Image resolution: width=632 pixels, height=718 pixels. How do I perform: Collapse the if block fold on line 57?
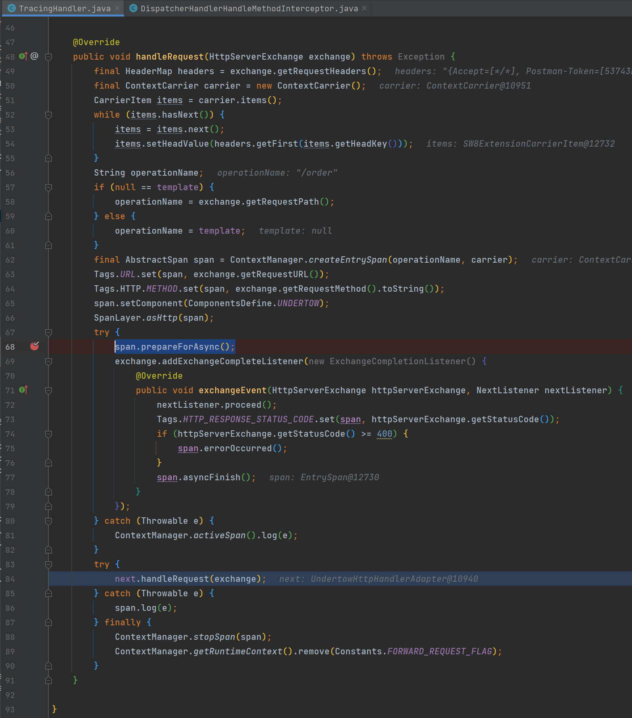point(48,187)
